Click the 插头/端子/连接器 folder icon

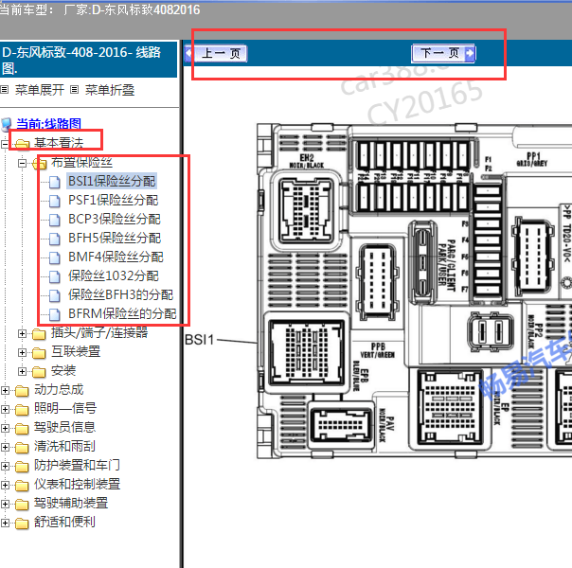pos(39,333)
